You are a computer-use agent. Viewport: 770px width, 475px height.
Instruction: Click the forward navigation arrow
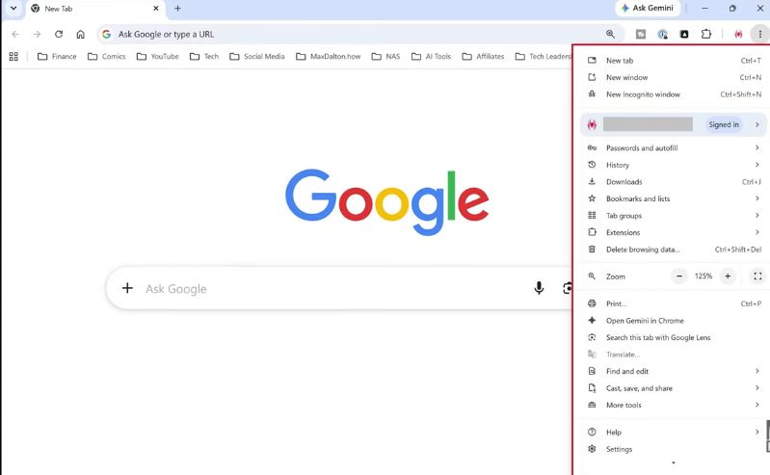tap(37, 34)
